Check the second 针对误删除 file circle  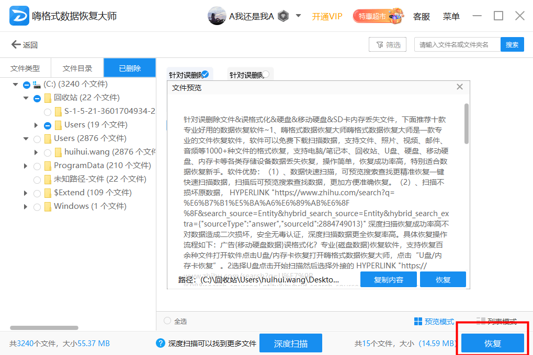266,74
